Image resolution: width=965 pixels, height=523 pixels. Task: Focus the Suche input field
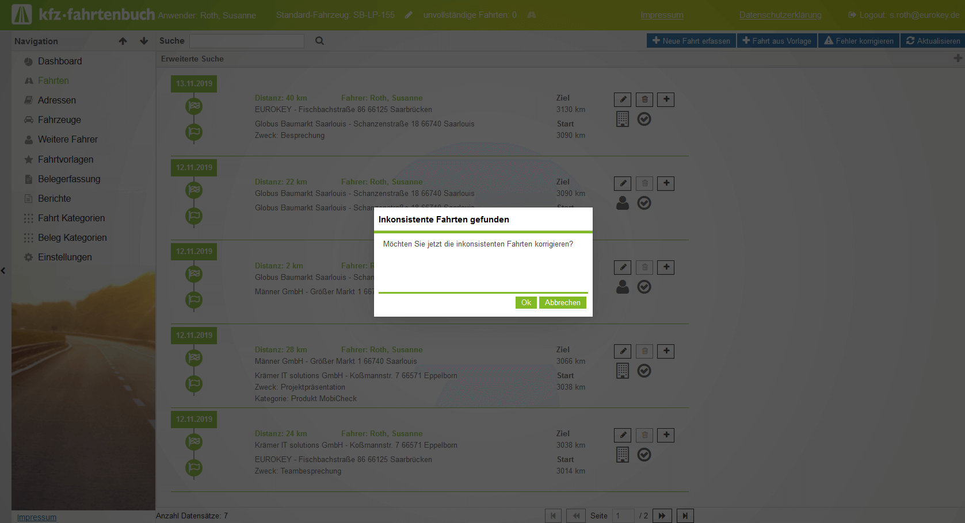[x=246, y=41]
